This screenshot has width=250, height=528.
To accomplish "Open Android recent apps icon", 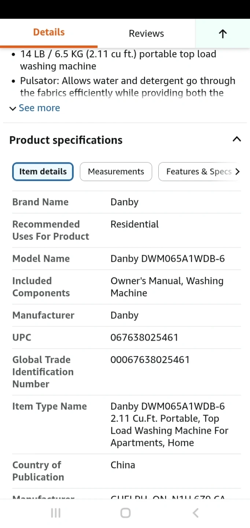I will pos(56,513).
